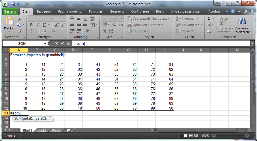
Task: Switch to Page Break Preview view
Action: point(196,136)
